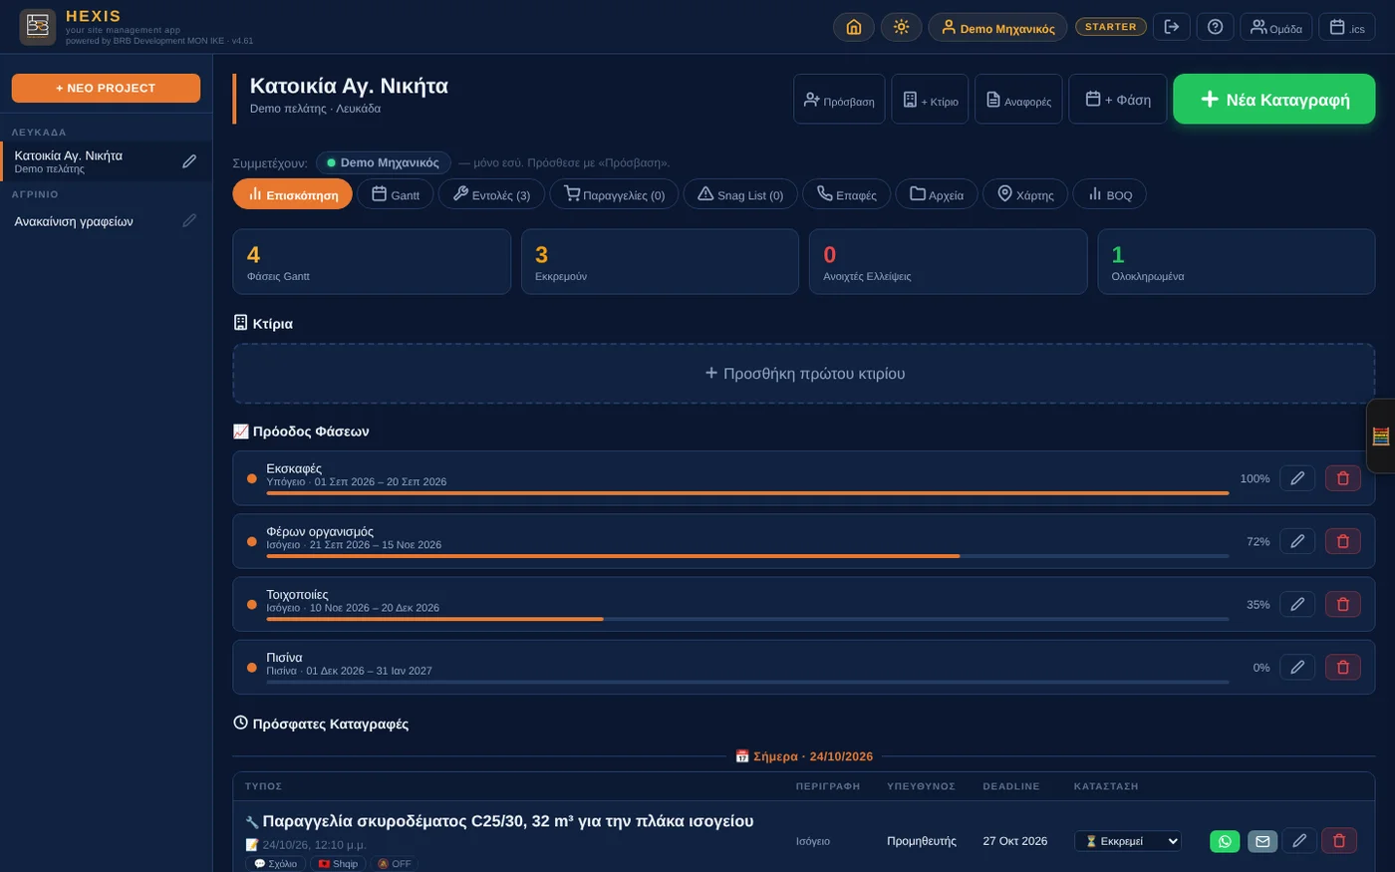Add a phase with + Φάση
Viewport: 1395px width, 872px height.
coord(1117,99)
